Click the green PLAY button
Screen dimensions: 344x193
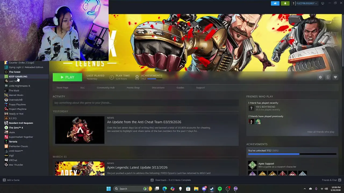point(67,77)
